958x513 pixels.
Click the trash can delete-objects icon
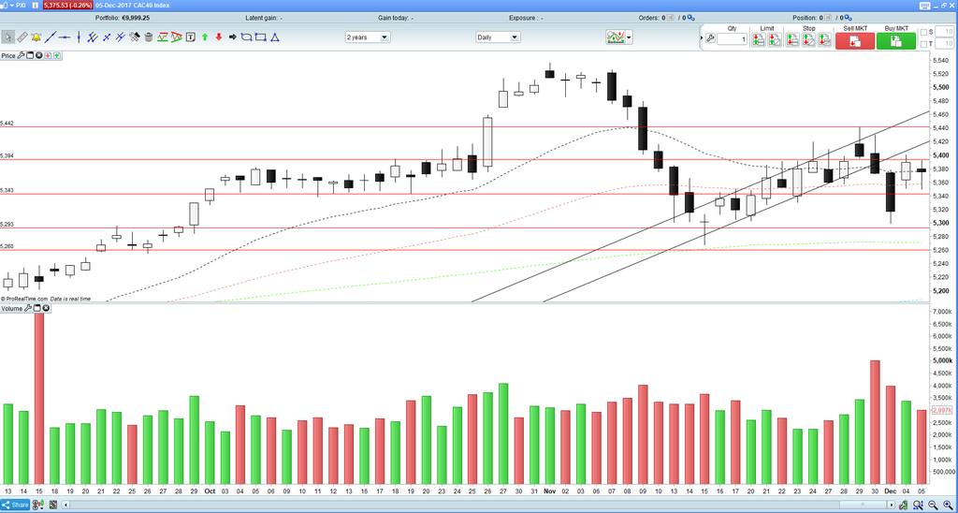149,37
